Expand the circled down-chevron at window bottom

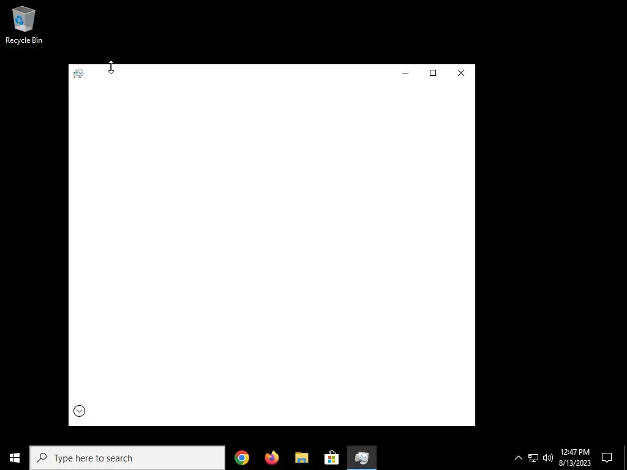point(79,411)
